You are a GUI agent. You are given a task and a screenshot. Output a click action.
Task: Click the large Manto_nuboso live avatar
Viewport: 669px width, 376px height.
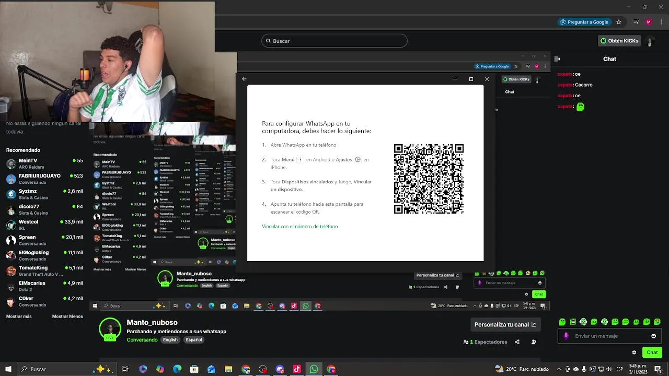click(110, 329)
